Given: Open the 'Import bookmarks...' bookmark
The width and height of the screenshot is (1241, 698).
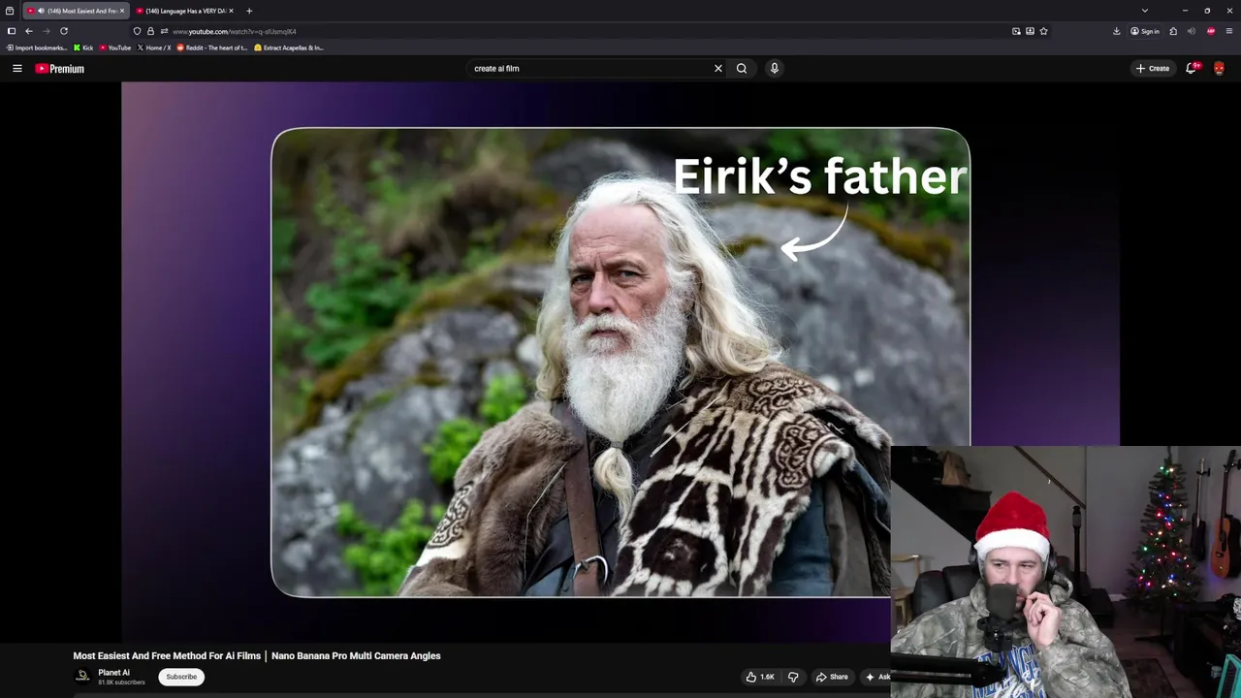Looking at the screenshot, I should click(x=36, y=48).
